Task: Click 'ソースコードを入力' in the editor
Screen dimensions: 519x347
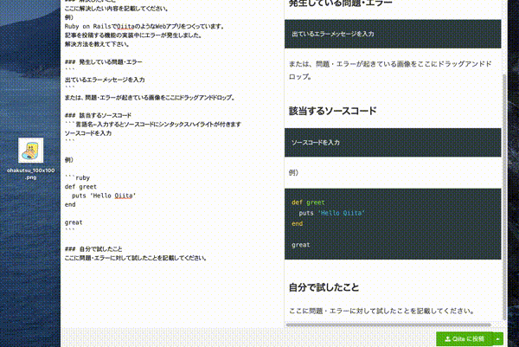Action: pos(88,133)
